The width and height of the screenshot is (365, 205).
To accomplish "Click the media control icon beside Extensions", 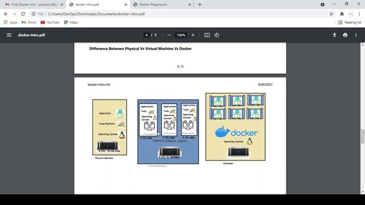I will point(351,14).
